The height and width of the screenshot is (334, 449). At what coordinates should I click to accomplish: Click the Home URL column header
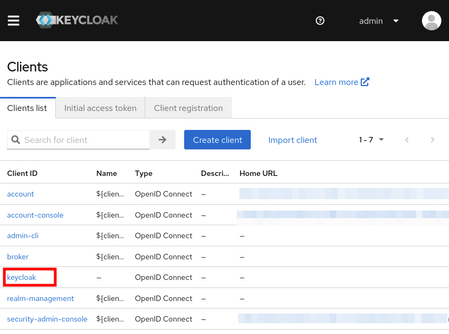tap(258, 173)
